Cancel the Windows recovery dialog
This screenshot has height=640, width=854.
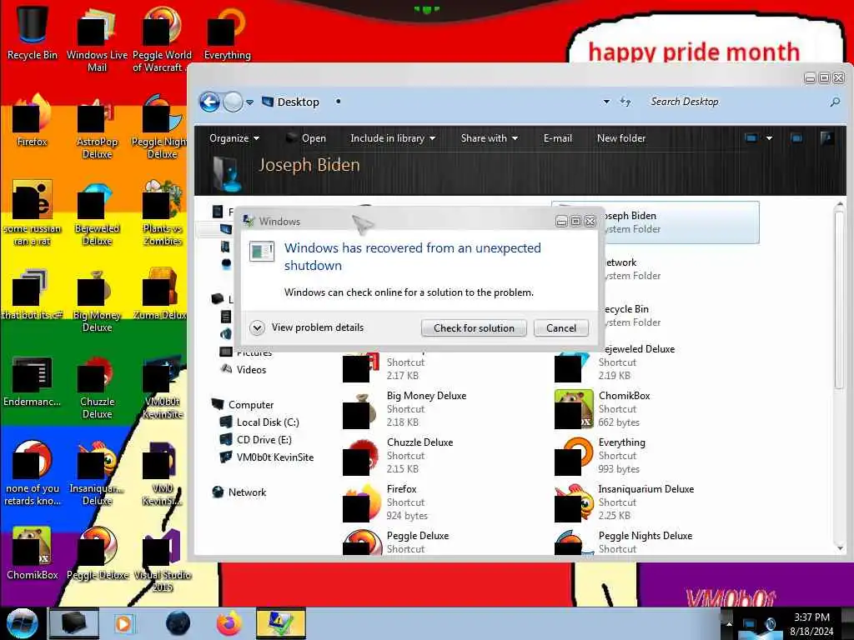click(561, 328)
